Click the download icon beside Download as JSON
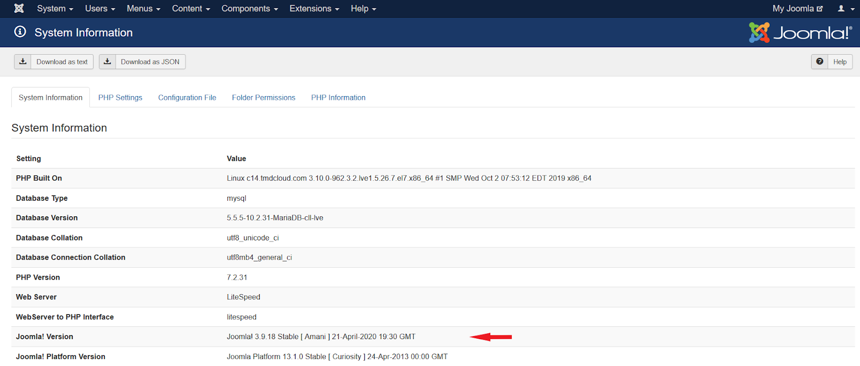 (107, 62)
